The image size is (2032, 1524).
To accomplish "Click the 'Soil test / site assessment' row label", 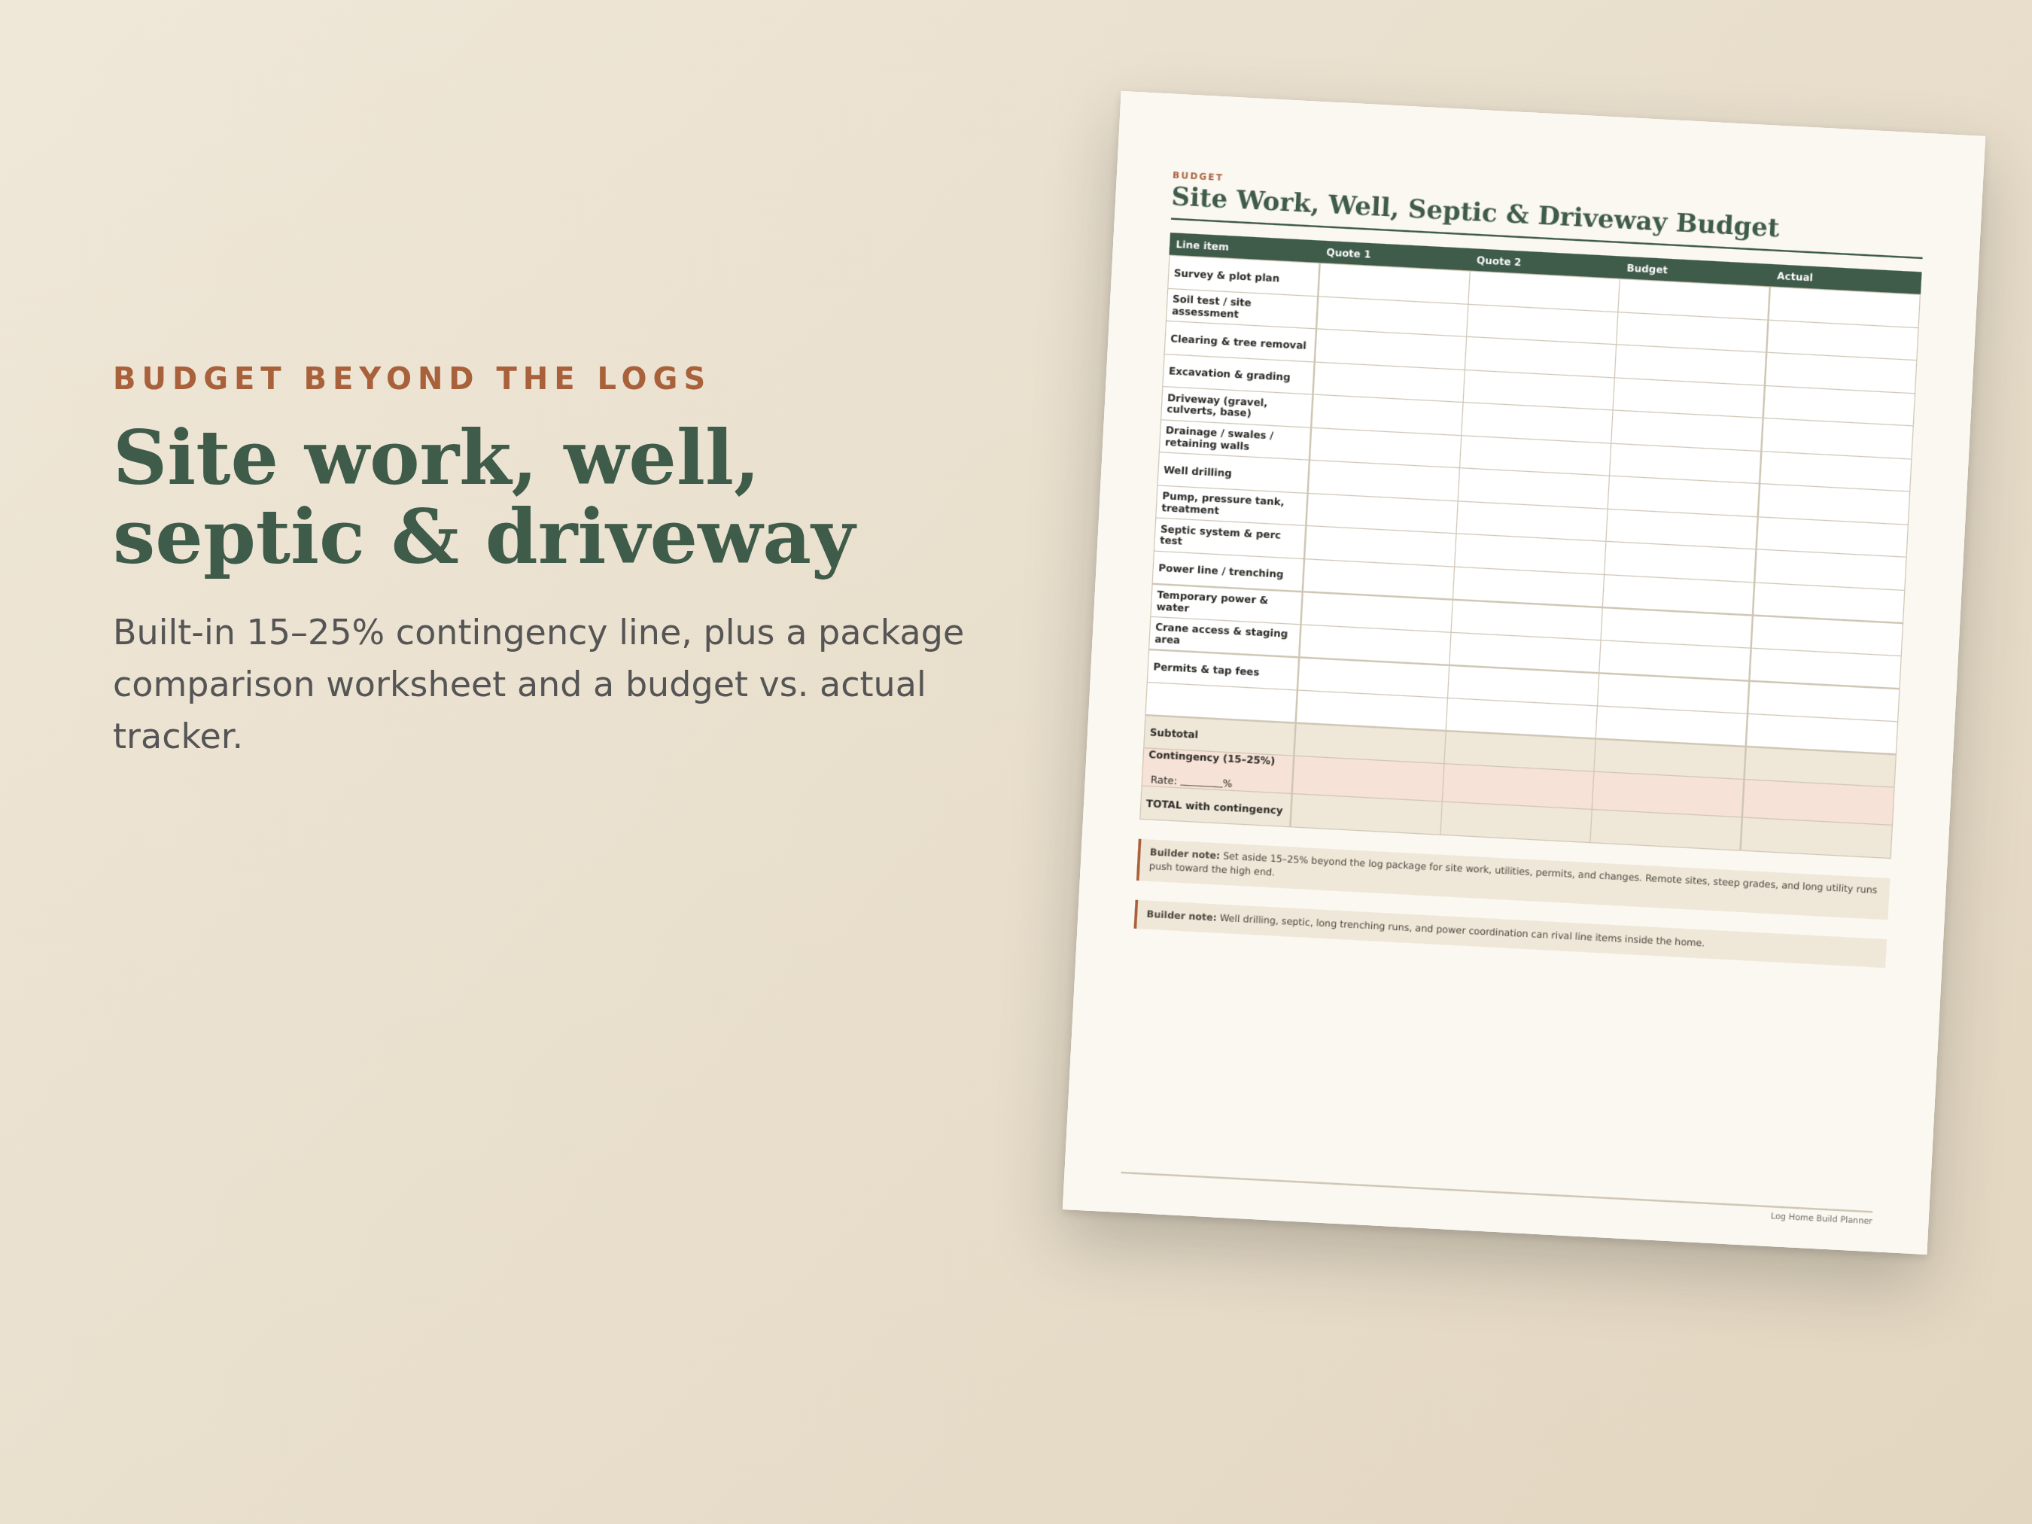I will [x=1211, y=307].
